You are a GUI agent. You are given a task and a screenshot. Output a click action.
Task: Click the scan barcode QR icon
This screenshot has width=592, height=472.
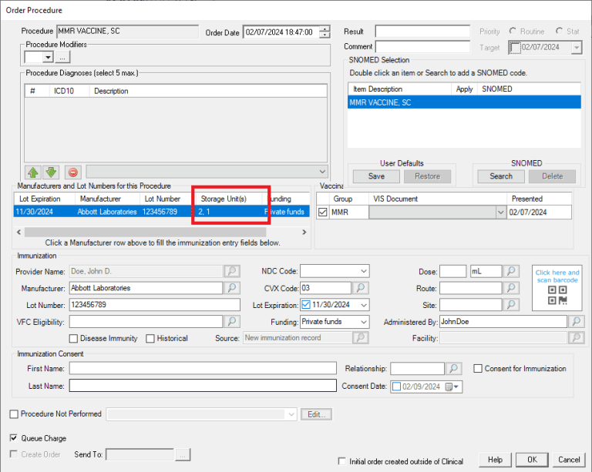click(557, 296)
